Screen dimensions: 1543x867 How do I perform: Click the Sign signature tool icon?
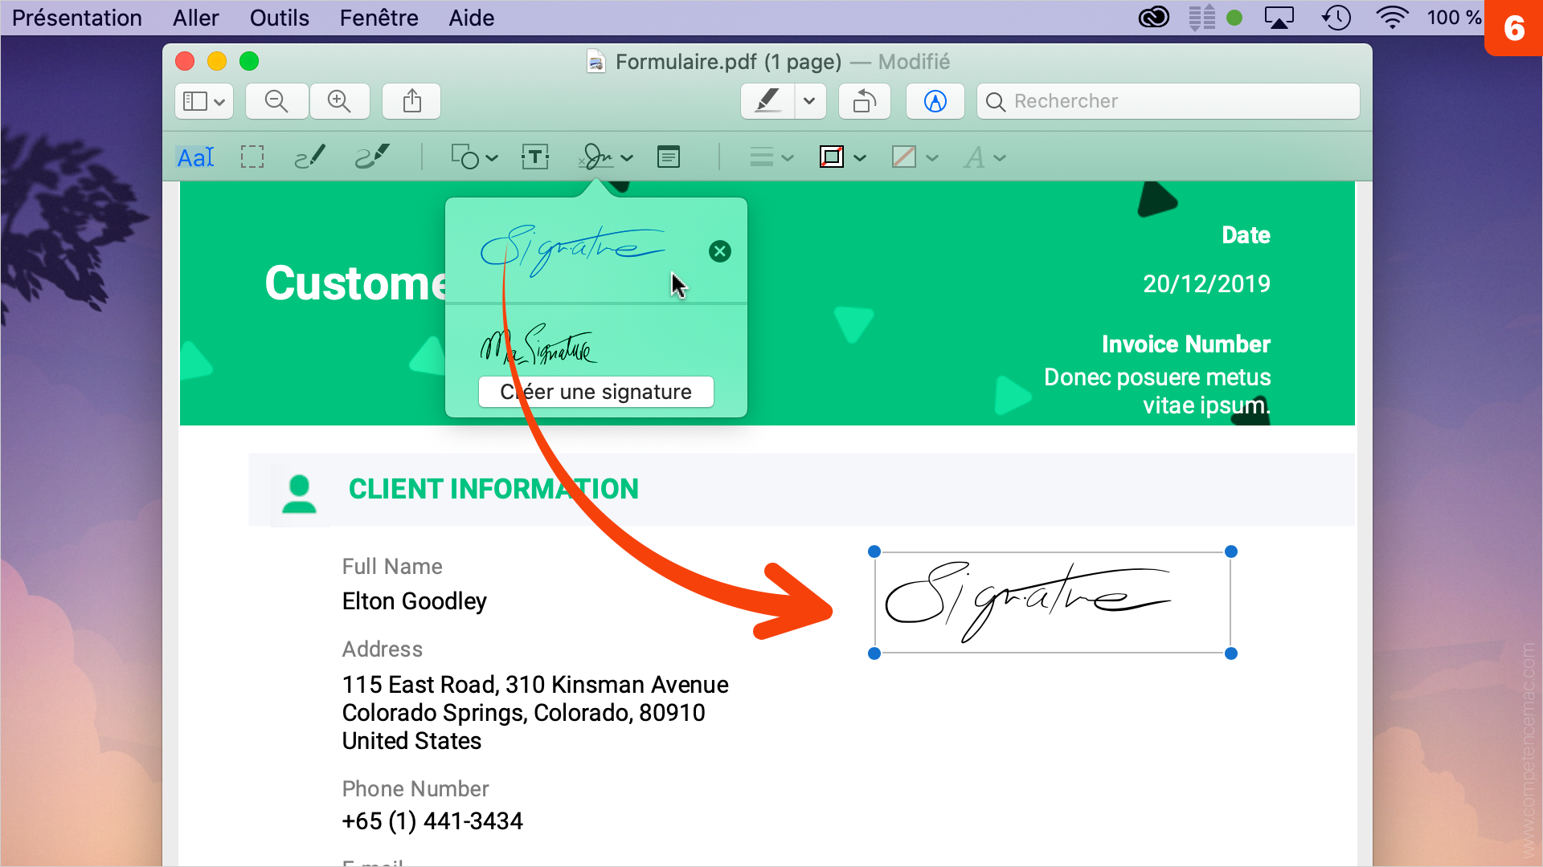click(x=596, y=157)
